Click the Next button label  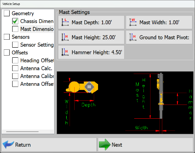[117, 145]
